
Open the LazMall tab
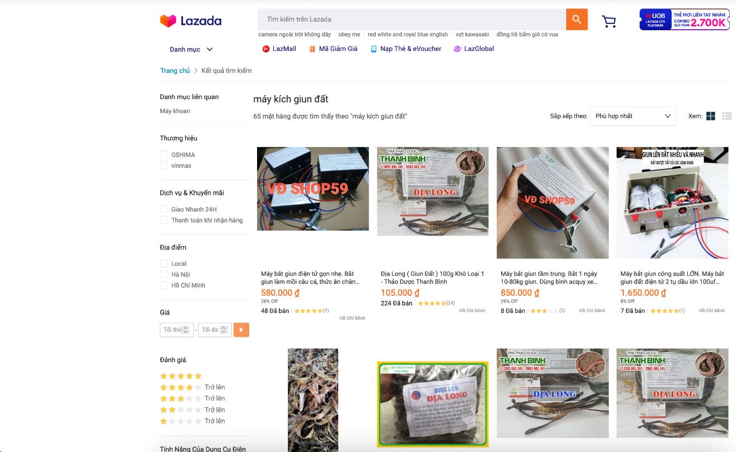click(279, 49)
